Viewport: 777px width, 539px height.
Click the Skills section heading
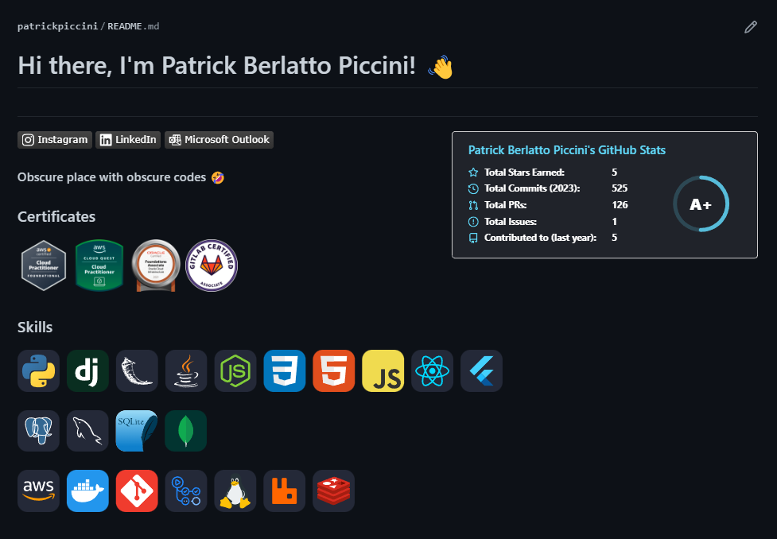[35, 327]
